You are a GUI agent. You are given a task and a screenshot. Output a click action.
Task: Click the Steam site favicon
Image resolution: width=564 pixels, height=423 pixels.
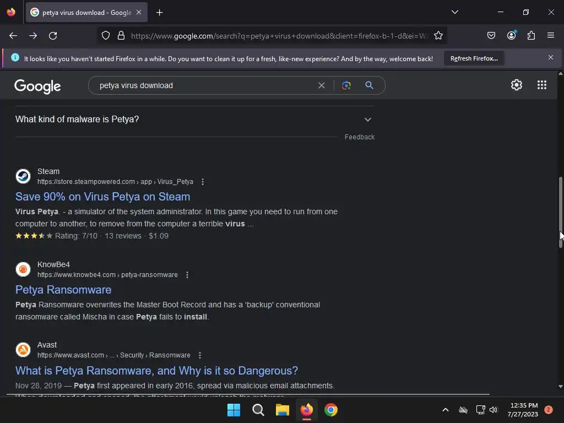[23, 177]
